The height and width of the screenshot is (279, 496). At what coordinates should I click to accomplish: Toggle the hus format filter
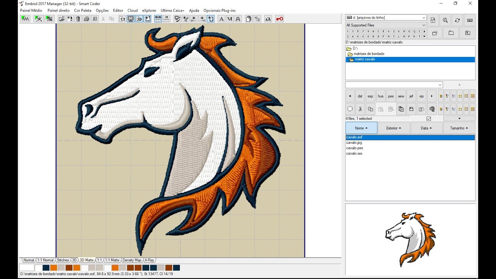(x=381, y=96)
